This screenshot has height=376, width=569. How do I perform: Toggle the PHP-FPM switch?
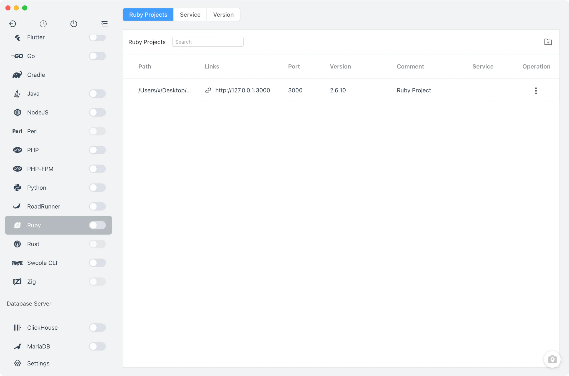point(97,169)
